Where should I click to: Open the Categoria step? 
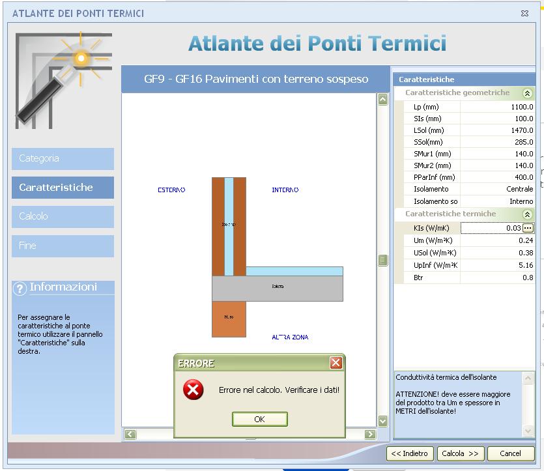[x=63, y=158]
